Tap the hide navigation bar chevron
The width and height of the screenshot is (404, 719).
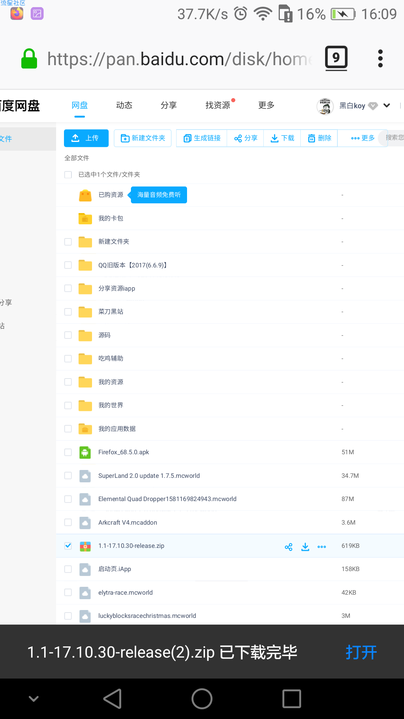[x=34, y=699]
